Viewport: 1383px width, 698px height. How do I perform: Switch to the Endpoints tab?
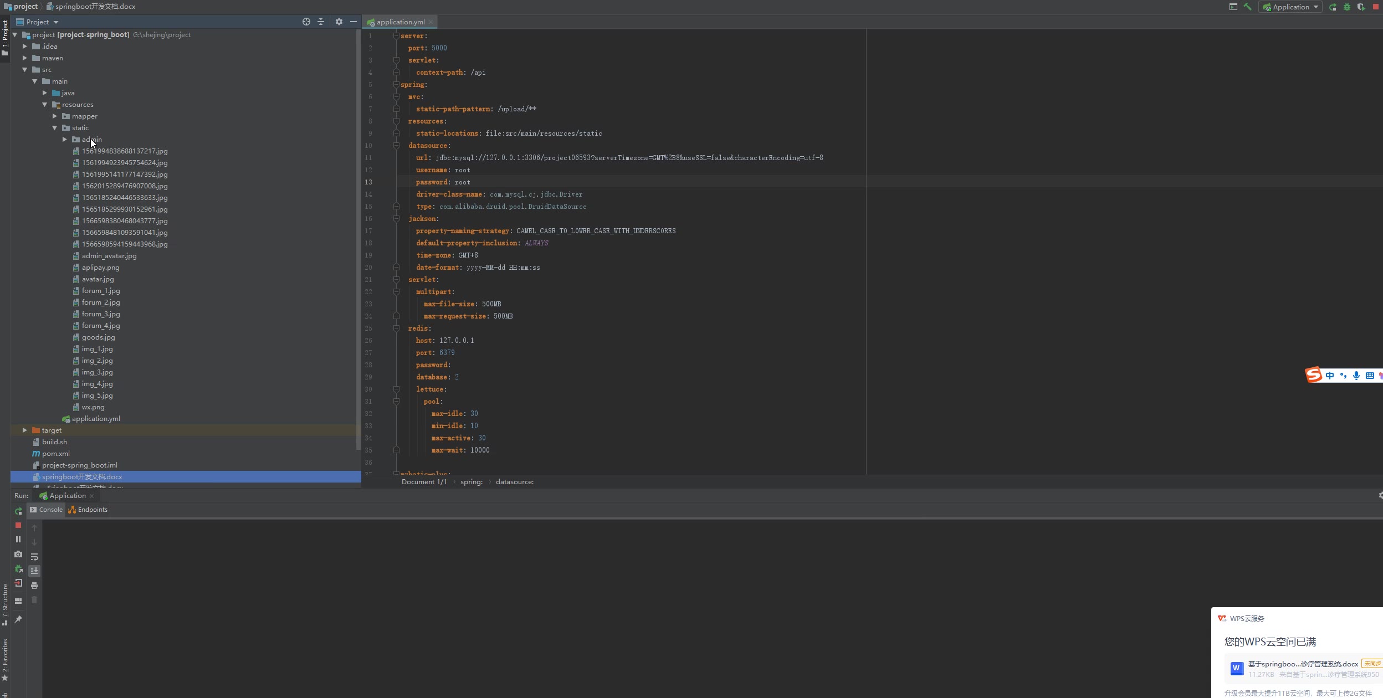[88, 510]
